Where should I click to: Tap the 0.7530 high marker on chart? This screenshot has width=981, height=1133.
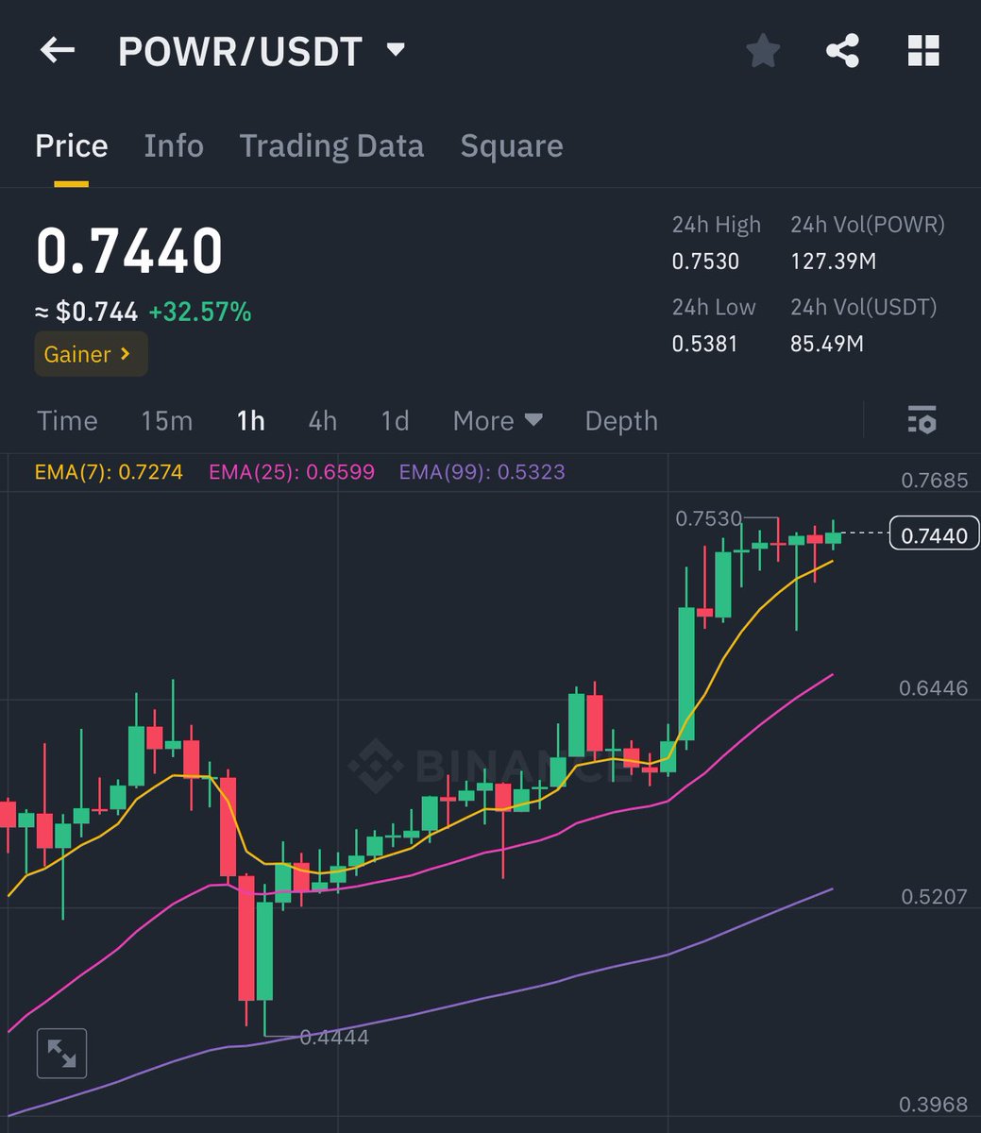point(708,518)
